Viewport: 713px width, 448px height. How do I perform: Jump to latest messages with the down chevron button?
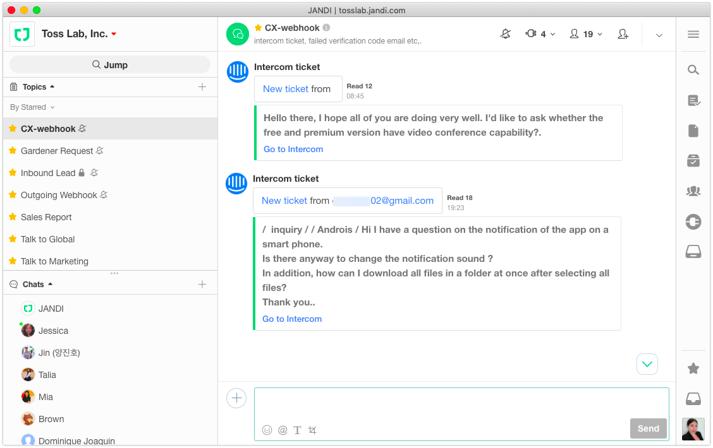click(x=647, y=364)
